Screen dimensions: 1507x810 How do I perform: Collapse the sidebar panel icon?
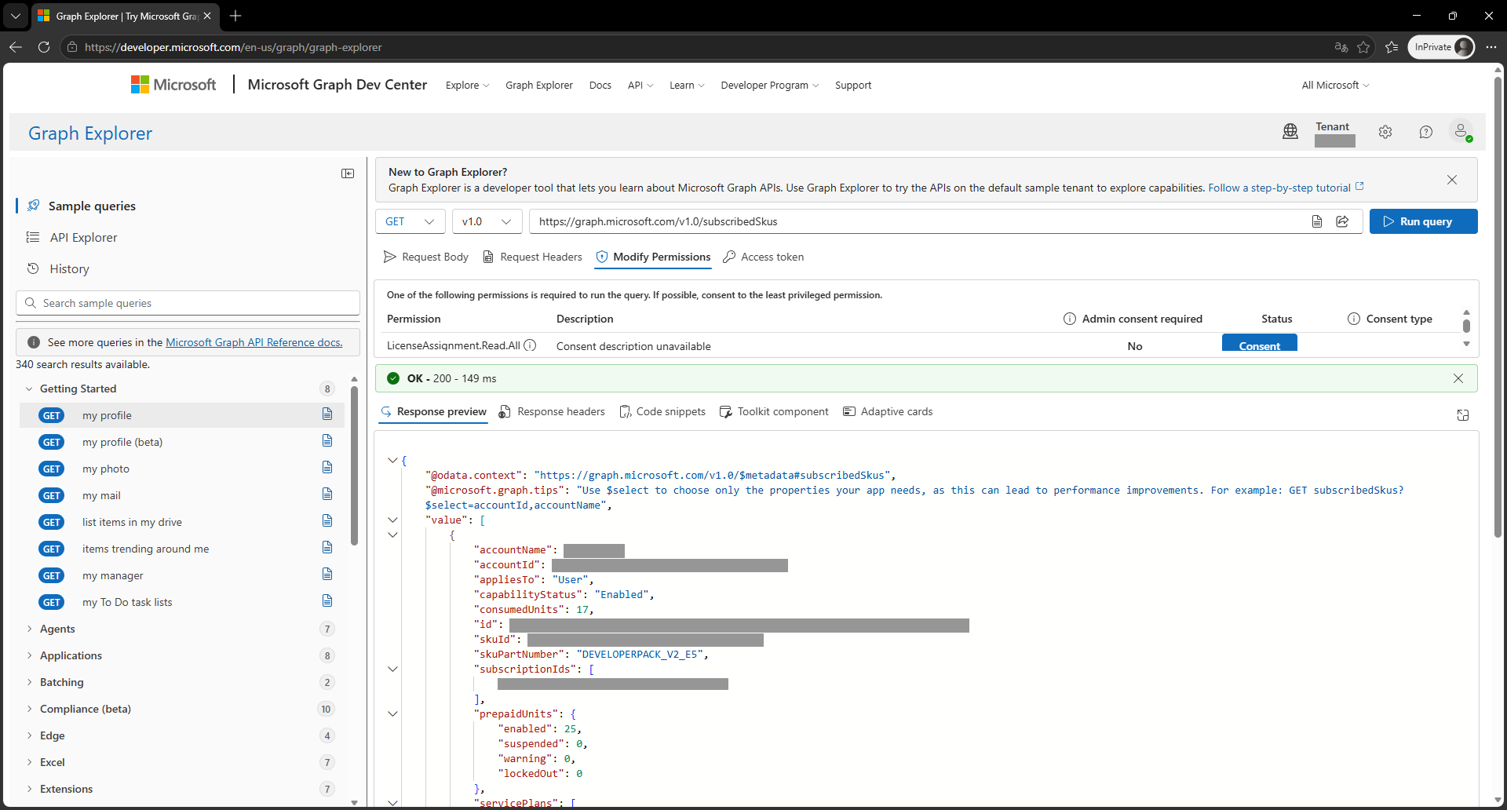(x=348, y=173)
